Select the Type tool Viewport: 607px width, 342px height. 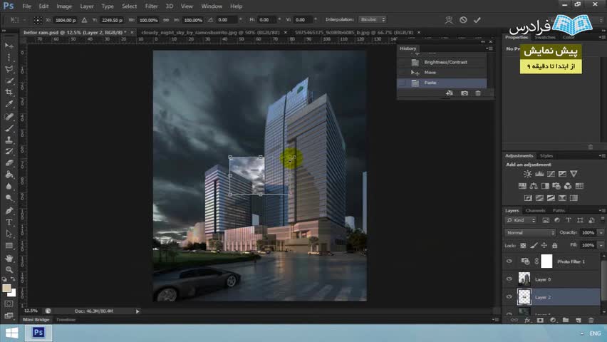(9, 222)
